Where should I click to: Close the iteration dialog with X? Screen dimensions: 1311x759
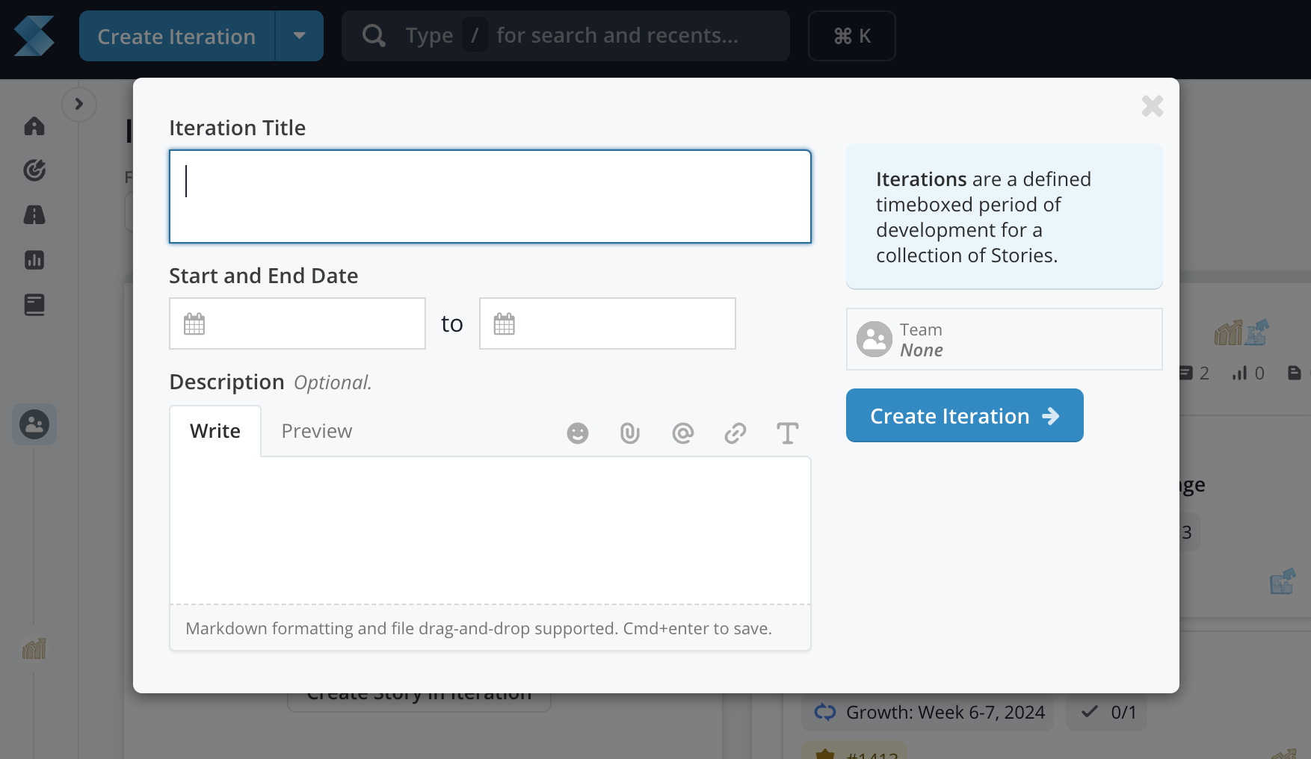pyautogui.click(x=1153, y=106)
